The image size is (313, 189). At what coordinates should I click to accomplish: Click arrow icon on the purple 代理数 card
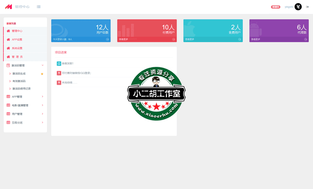[305, 39]
